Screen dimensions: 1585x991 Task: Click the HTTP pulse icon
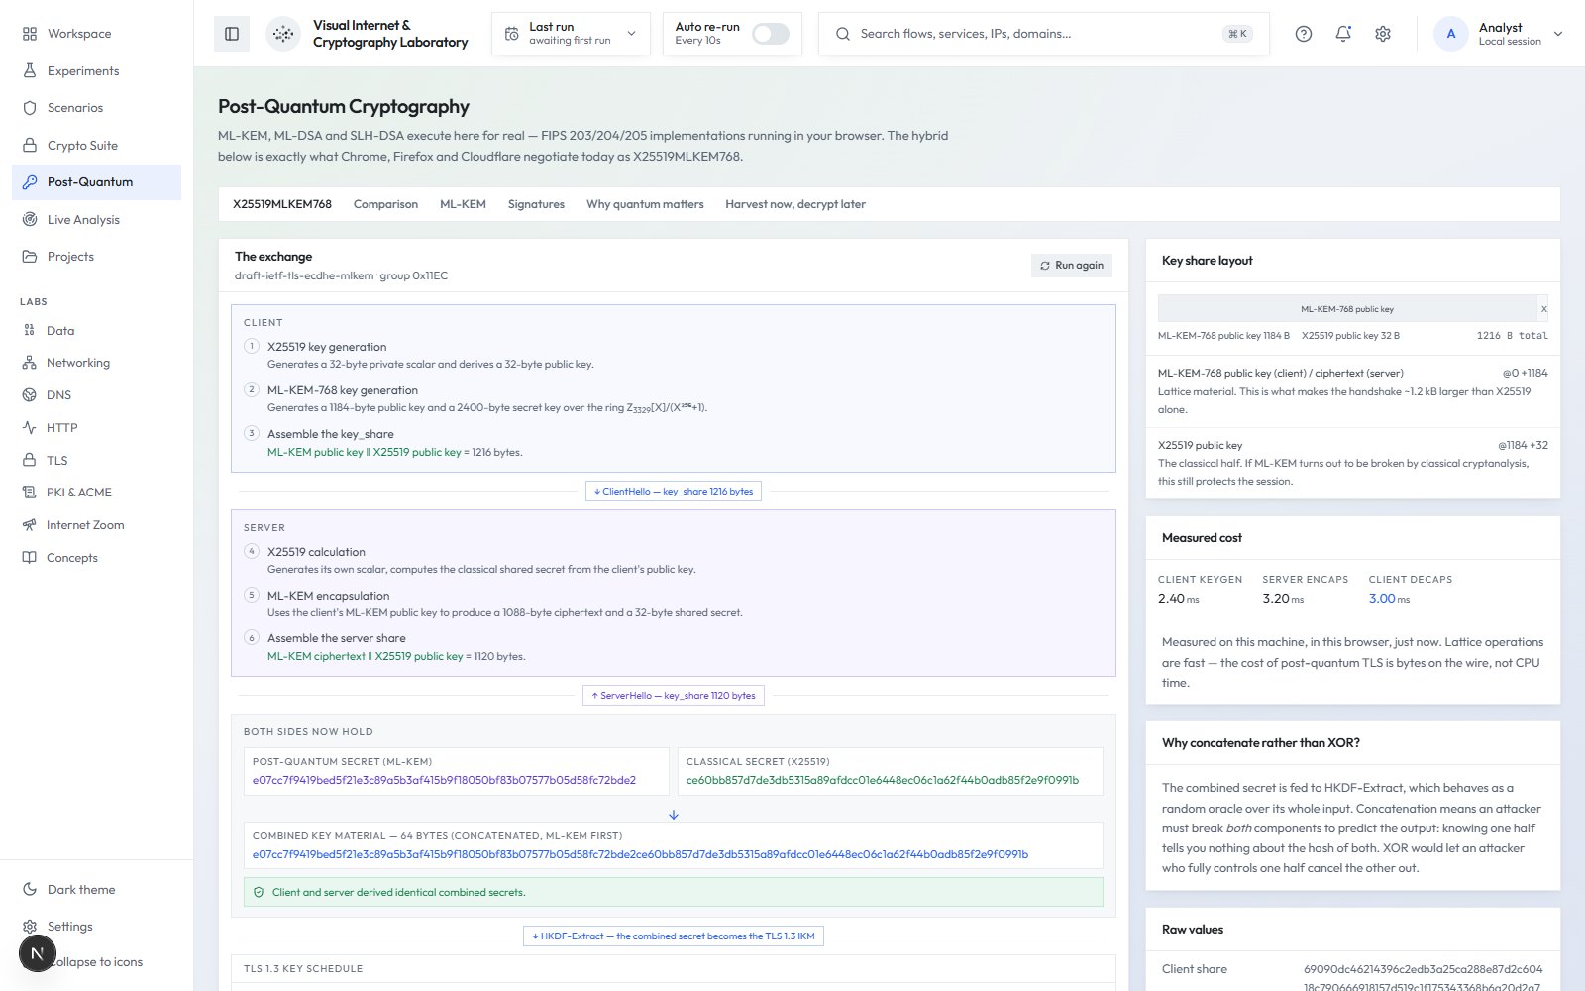29,428
